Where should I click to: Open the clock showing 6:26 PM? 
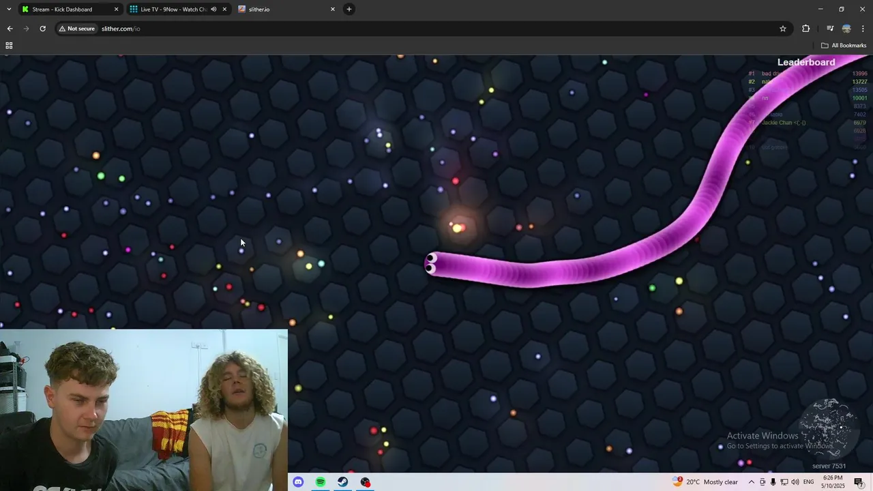click(x=833, y=482)
